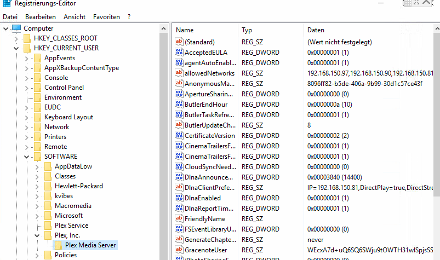The width and height of the screenshot is (440, 260).
Task: Select the AppXBackupContentType key
Action: point(82,68)
